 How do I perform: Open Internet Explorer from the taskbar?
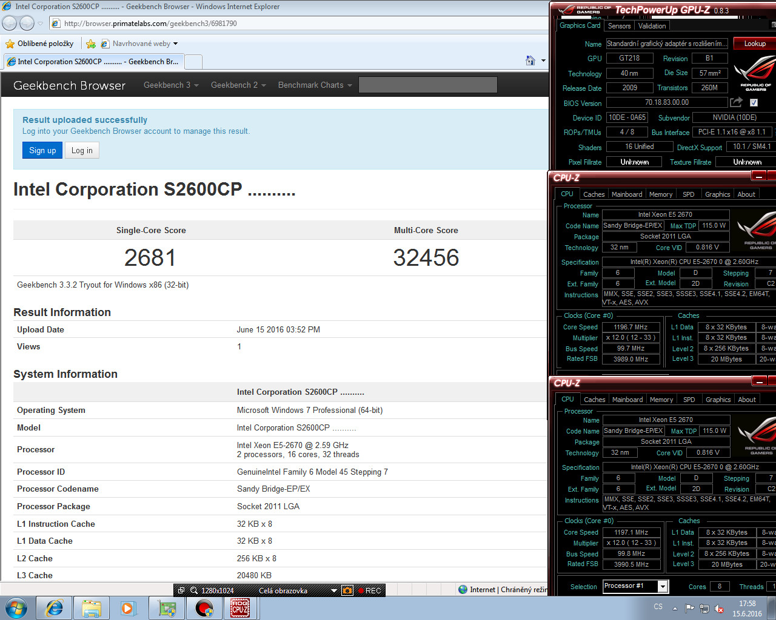coord(54,608)
